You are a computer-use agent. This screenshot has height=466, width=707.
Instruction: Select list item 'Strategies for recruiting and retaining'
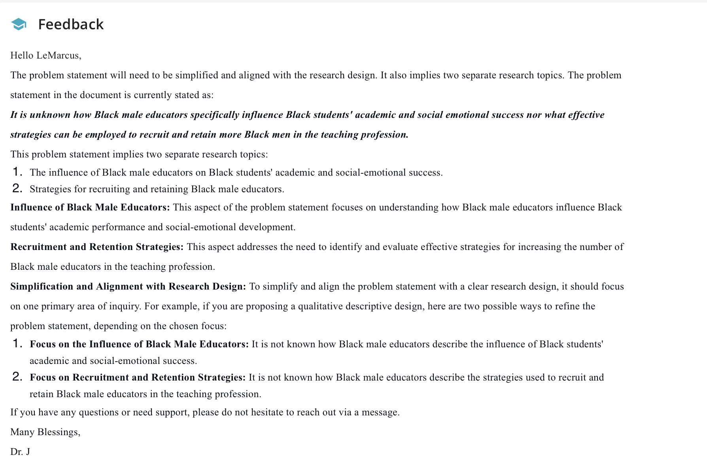(157, 189)
